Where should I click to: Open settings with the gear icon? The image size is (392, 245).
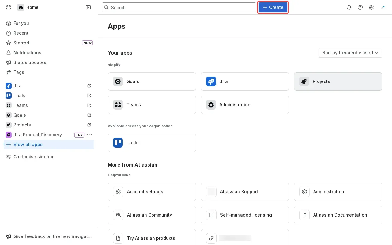[371, 7]
